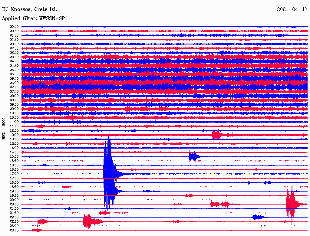
Task: Select the 22:00 time label
Action: coord(14,217)
